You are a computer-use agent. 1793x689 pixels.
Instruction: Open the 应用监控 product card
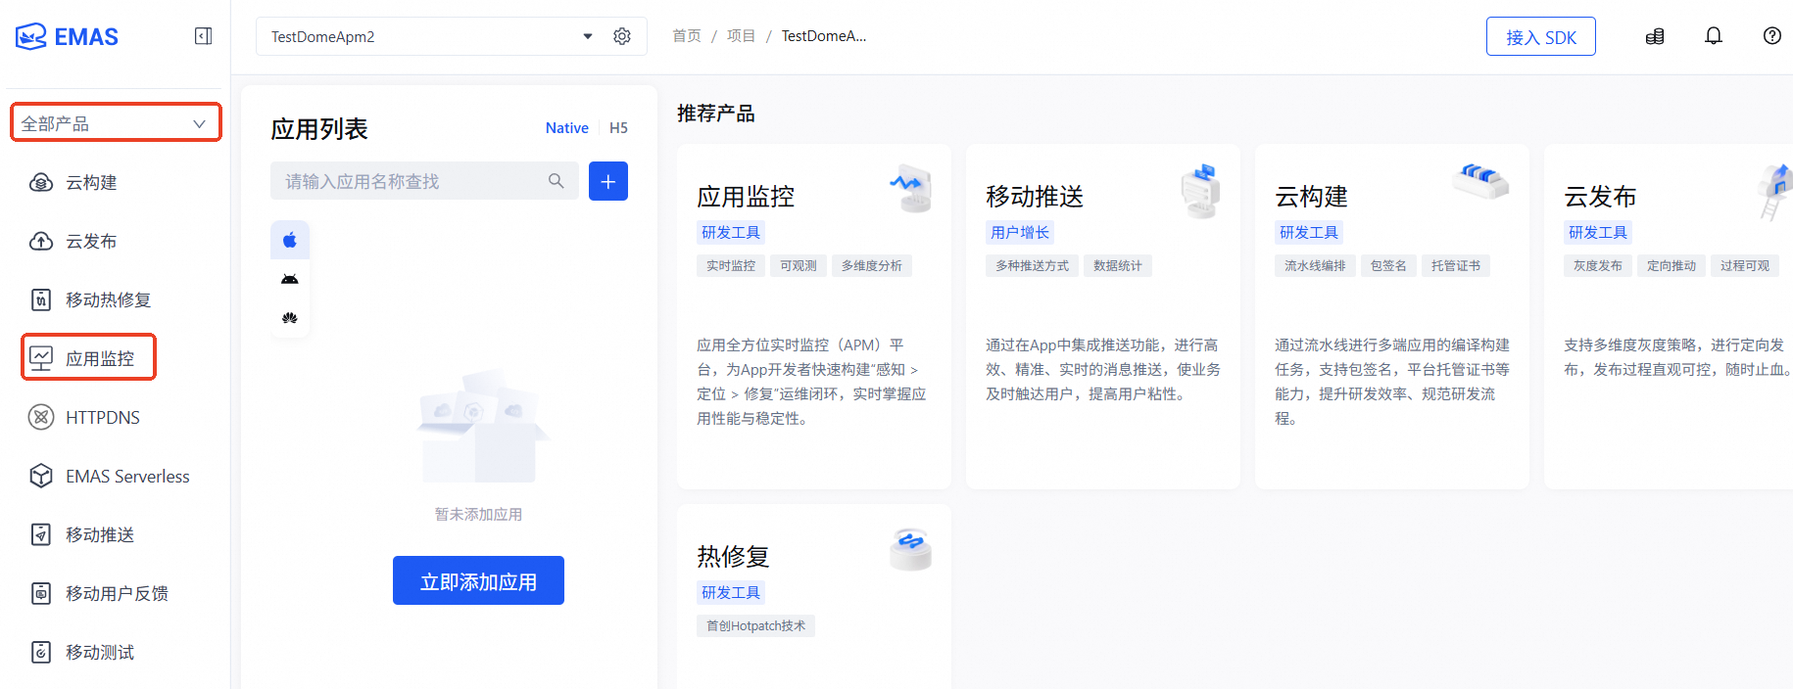click(x=813, y=317)
